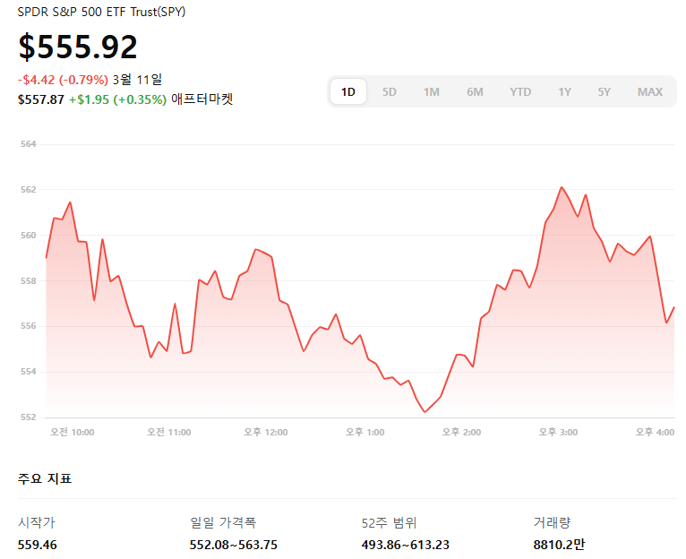Show the 6M chart range
The width and height of the screenshot is (686, 559).
(475, 92)
